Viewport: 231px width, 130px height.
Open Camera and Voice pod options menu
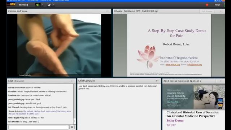108,11
